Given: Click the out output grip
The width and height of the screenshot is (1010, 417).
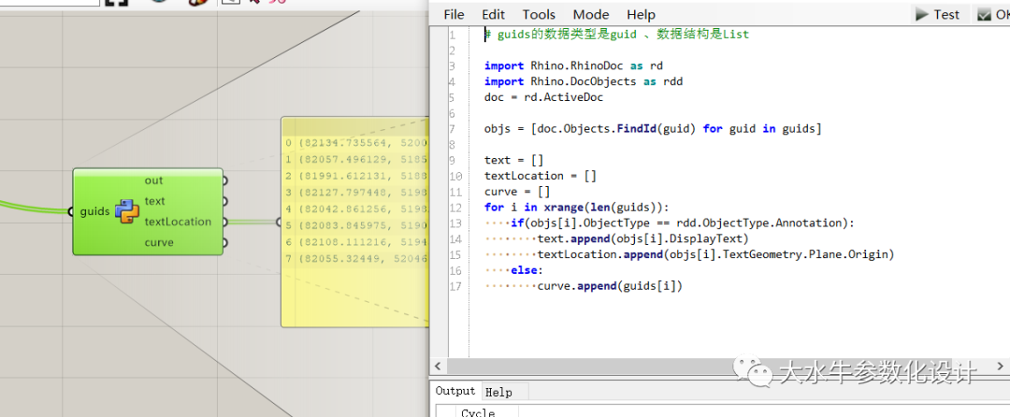Looking at the screenshot, I should tap(224, 180).
